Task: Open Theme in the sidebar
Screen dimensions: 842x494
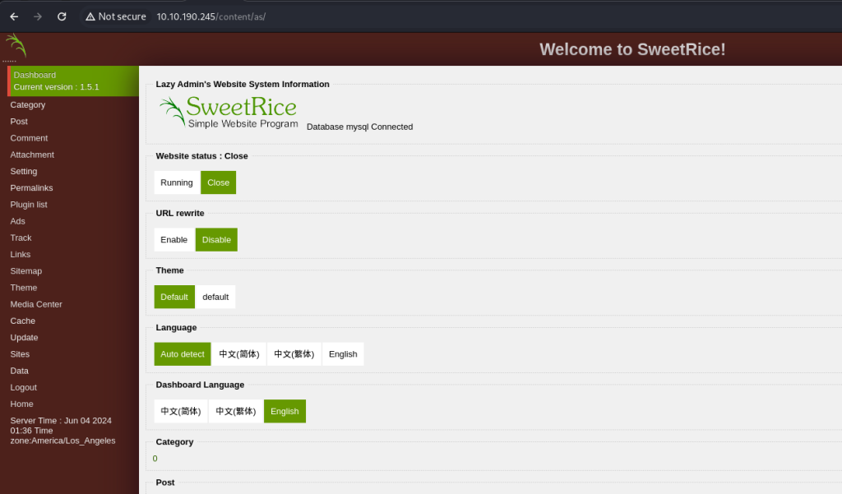Action: 24,288
